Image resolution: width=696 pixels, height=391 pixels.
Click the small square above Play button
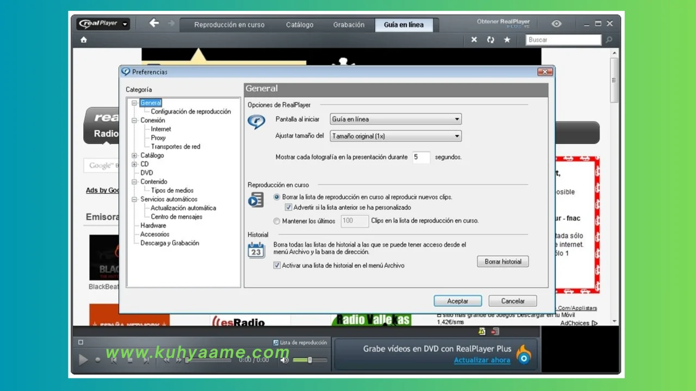coord(80,342)
